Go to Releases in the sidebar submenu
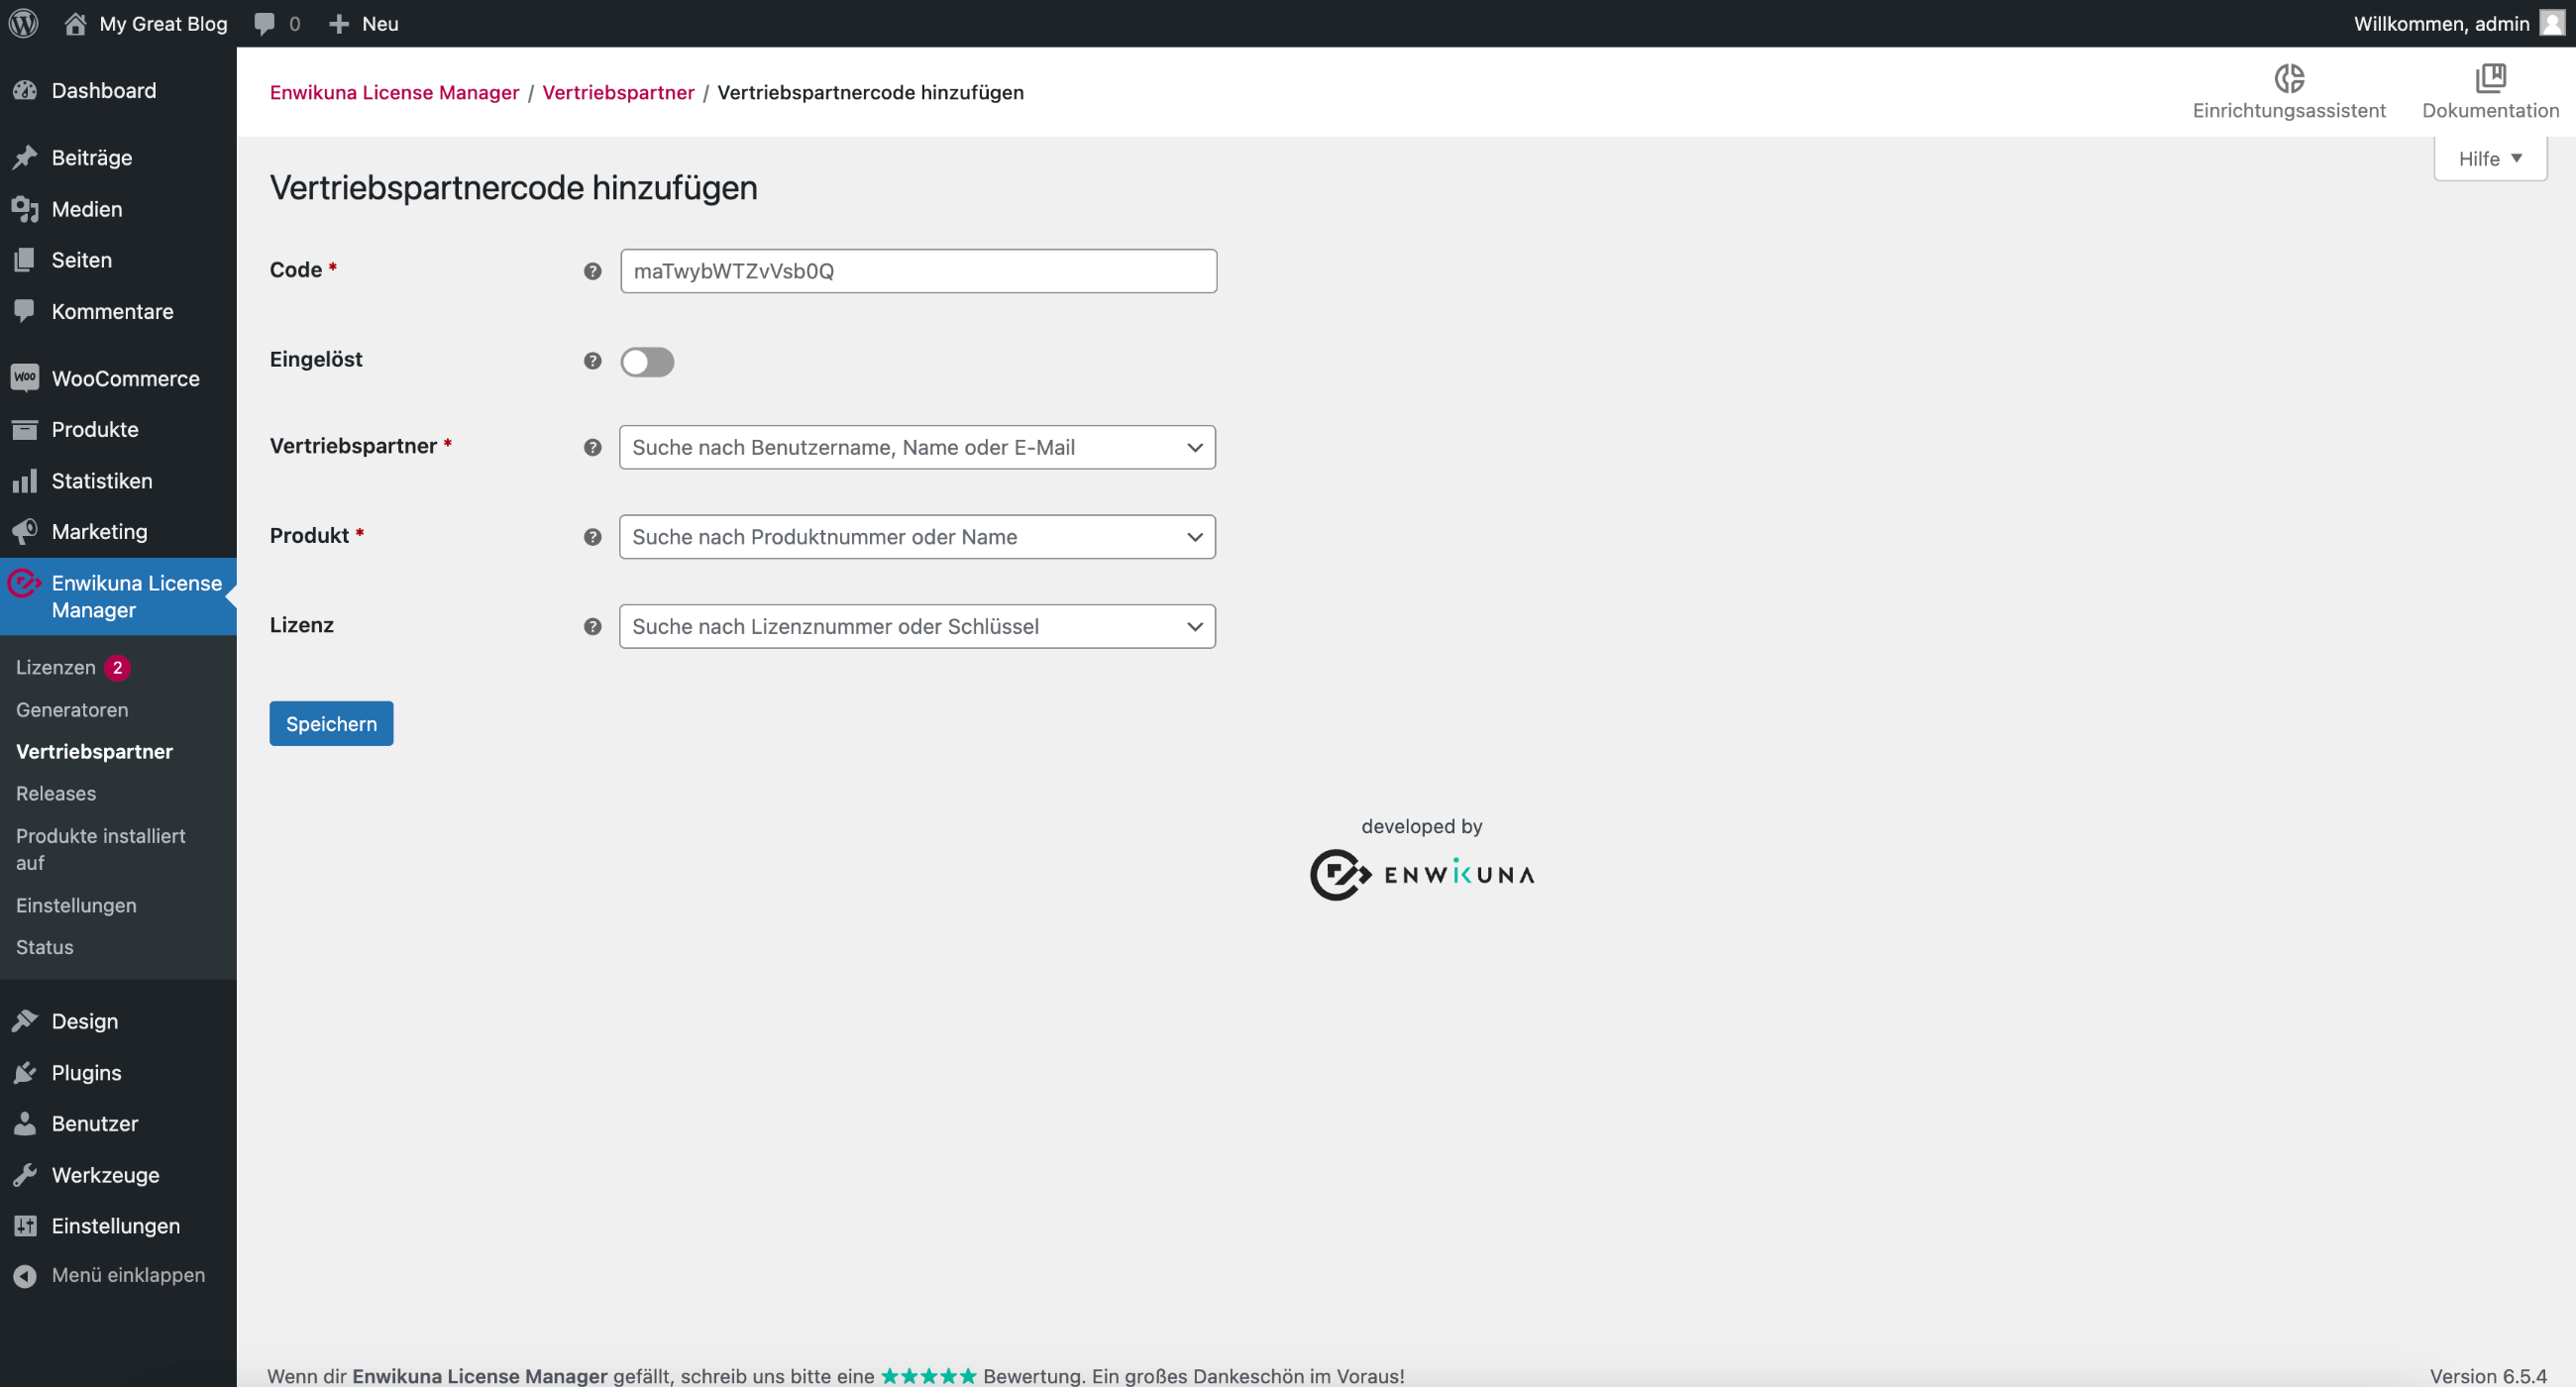2576x1387 pixels. pos(56,793)
